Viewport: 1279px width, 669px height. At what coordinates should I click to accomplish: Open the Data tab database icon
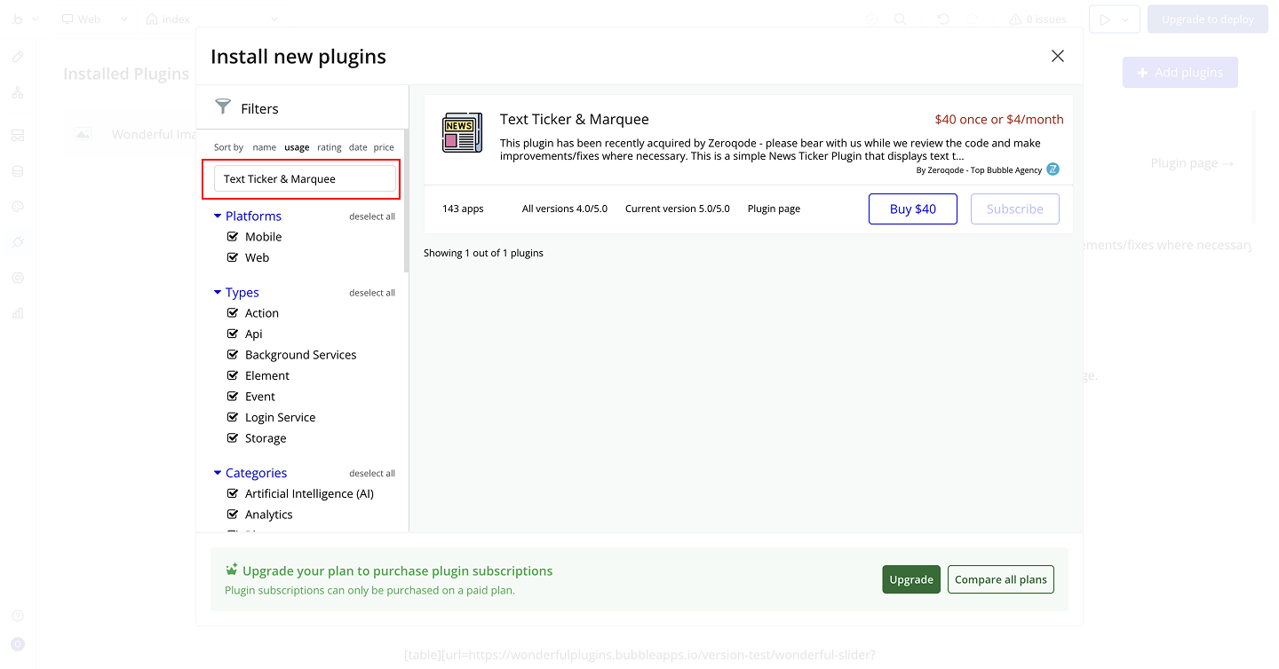click(18, 171)
